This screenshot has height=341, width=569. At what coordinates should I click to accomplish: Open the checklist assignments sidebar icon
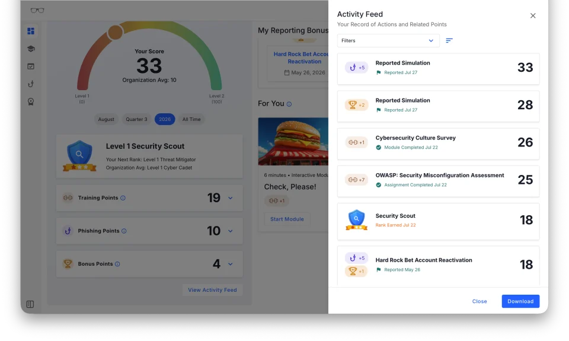(x=31, y=66)
